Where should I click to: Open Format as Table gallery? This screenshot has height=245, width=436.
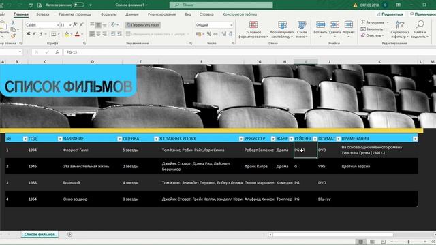click(283, 29)
